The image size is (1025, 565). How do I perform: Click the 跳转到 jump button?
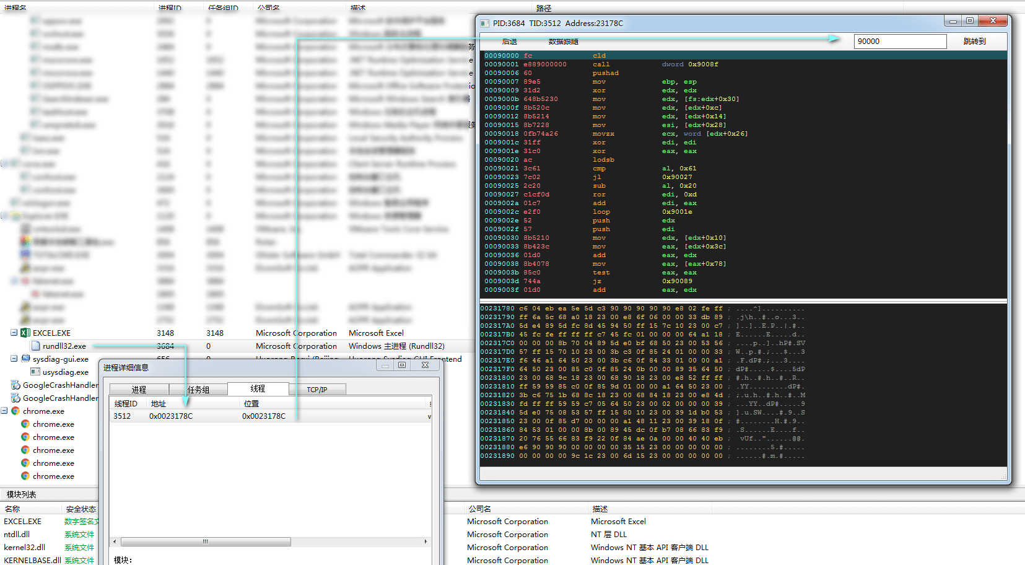pyautogui.click(x=974, y=42)
